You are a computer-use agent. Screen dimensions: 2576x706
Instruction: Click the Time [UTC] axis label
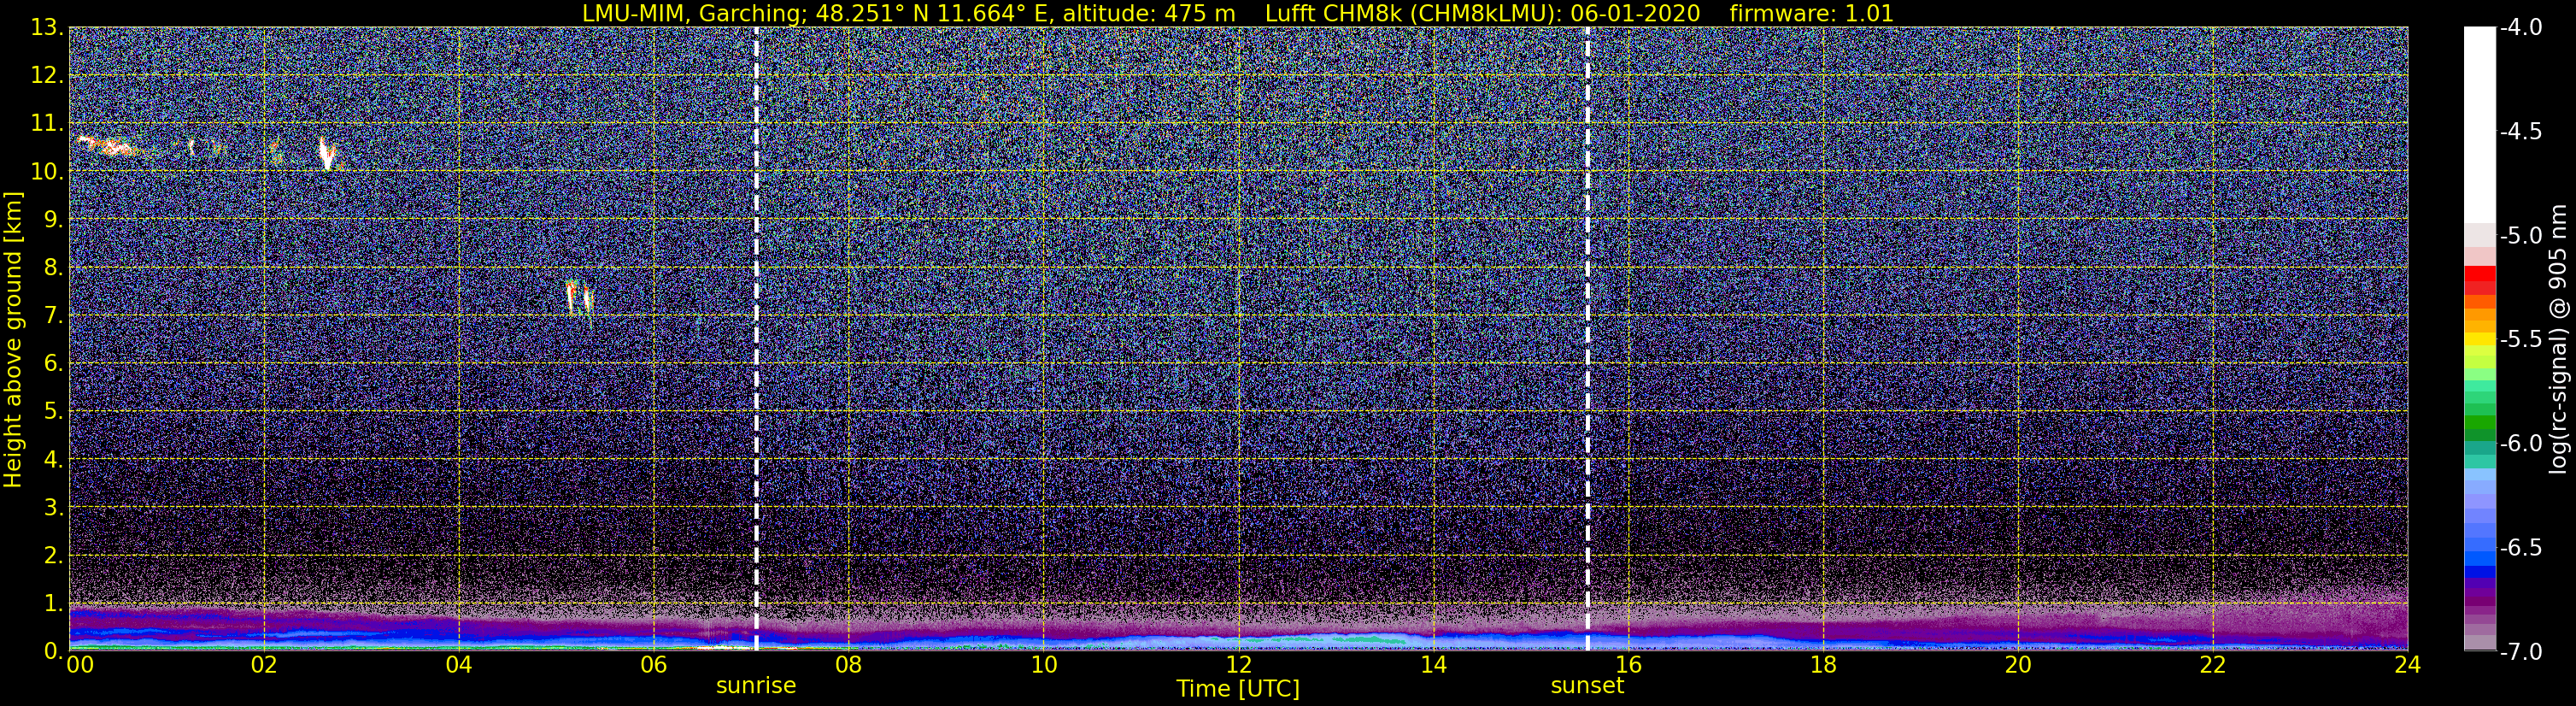1238,689
